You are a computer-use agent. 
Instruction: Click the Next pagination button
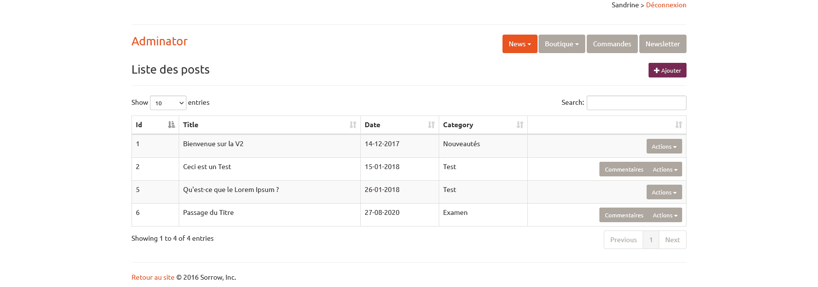point(672,240)
